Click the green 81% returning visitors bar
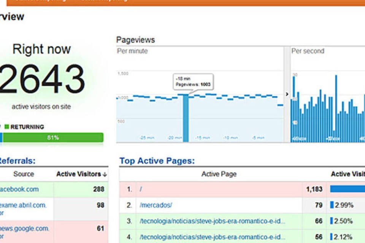 point(53,137)
